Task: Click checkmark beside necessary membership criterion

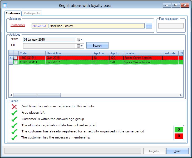Action: point(14,137)
